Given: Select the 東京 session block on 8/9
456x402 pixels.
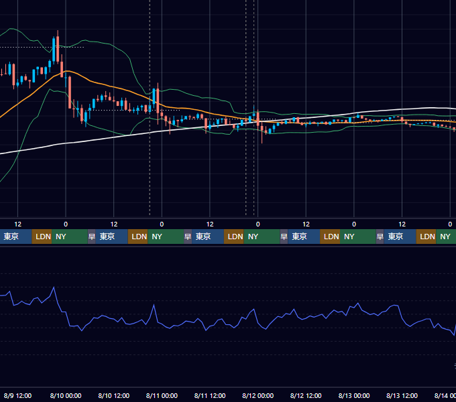Looking at the screenshot, I should (15, 237).
